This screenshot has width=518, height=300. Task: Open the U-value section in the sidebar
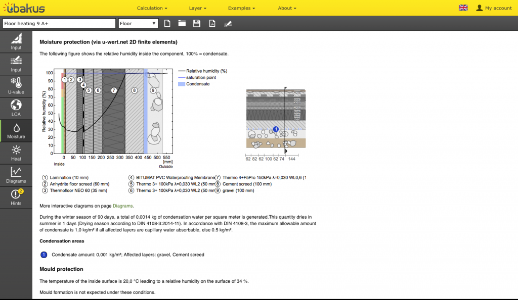click(16, 86)
